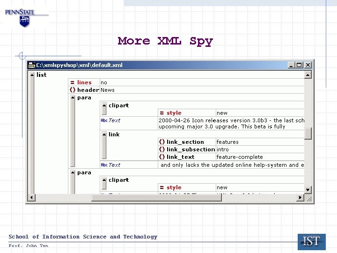Click the link_section braces icon
Screen dimensions: 337x253
pyautogui.click(x=162, y=142)
